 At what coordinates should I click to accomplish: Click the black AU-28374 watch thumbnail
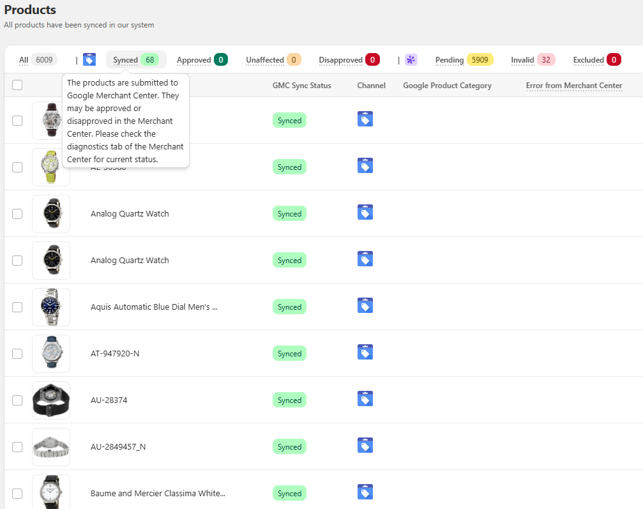[51, 400]
